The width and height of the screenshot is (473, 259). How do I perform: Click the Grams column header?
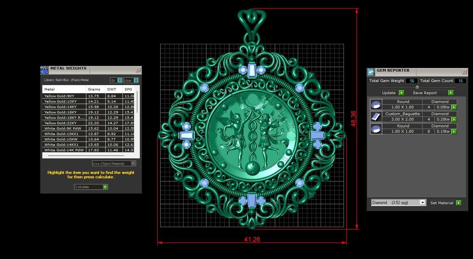[x=95, y=89]
